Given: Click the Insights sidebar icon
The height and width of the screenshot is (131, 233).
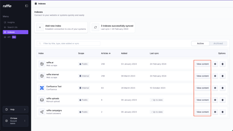Looking at the screenshot, I should [5, 22].
